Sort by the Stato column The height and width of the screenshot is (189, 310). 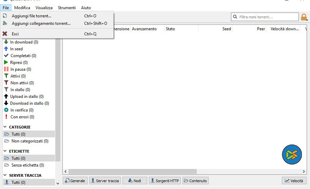[x=181, y=29]
